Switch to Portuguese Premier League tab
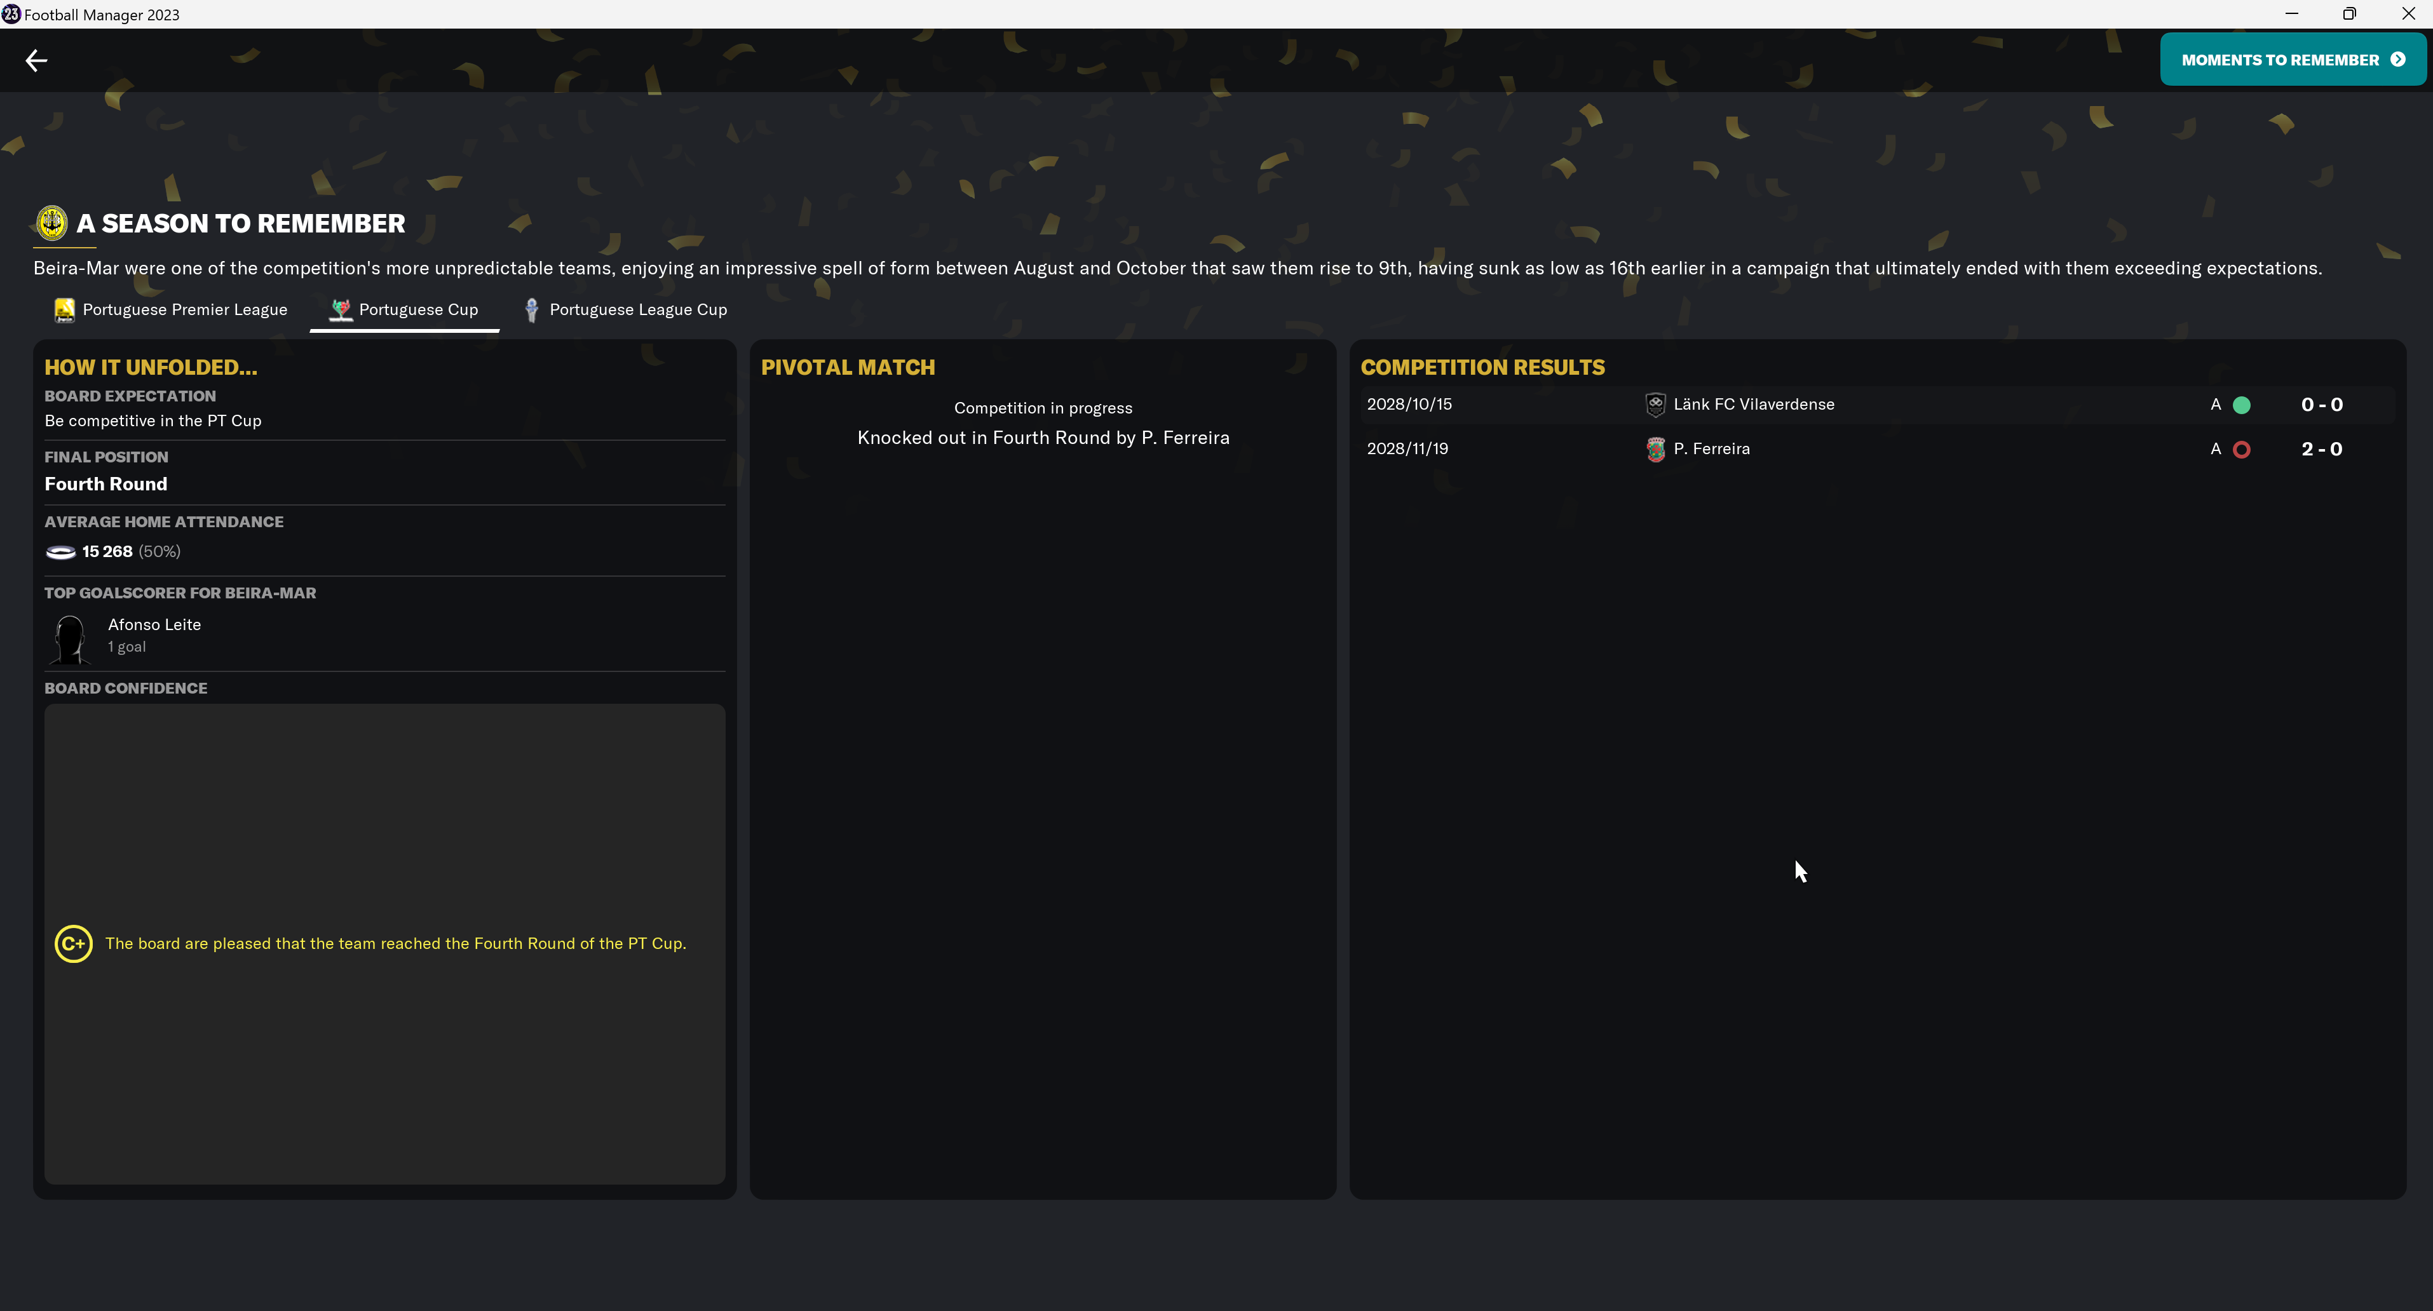 (171, 309)
